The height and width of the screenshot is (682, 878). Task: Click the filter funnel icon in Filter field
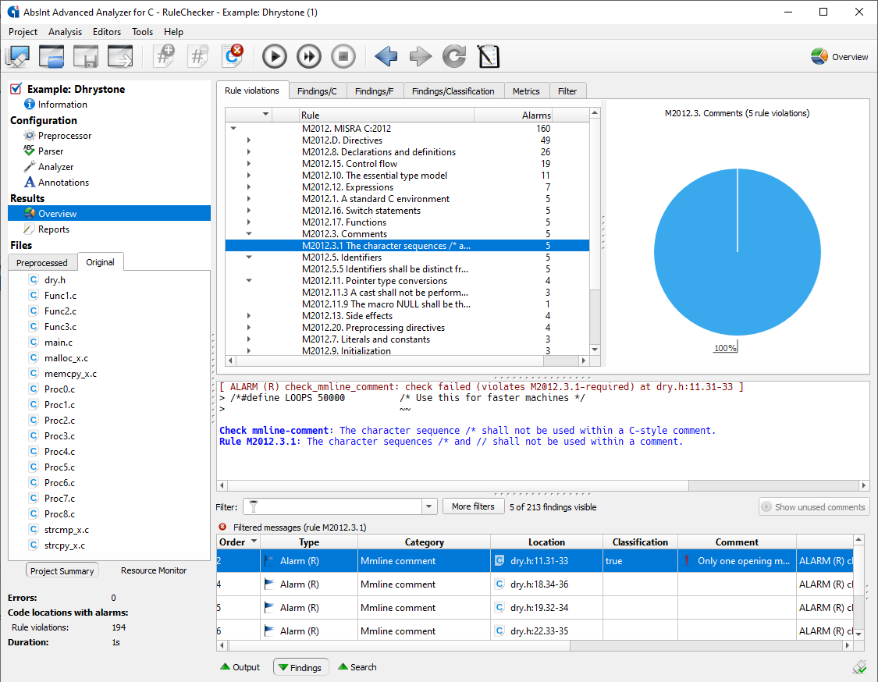pos(254,506)
